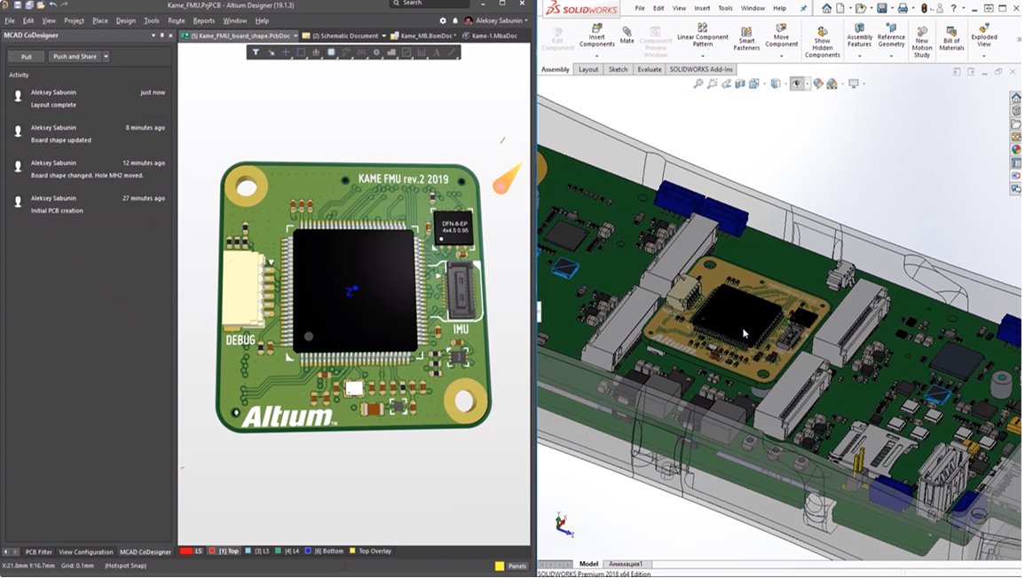Toggle the Top layer tab

[x=224, y=551]
